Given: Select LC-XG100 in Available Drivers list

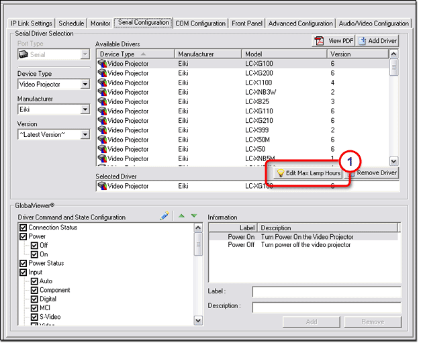Looking at the screenshot, I should [x=243, y=64].
